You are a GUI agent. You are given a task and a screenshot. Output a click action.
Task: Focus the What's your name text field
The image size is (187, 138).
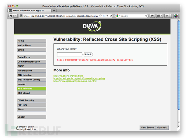tap(70, 54)
